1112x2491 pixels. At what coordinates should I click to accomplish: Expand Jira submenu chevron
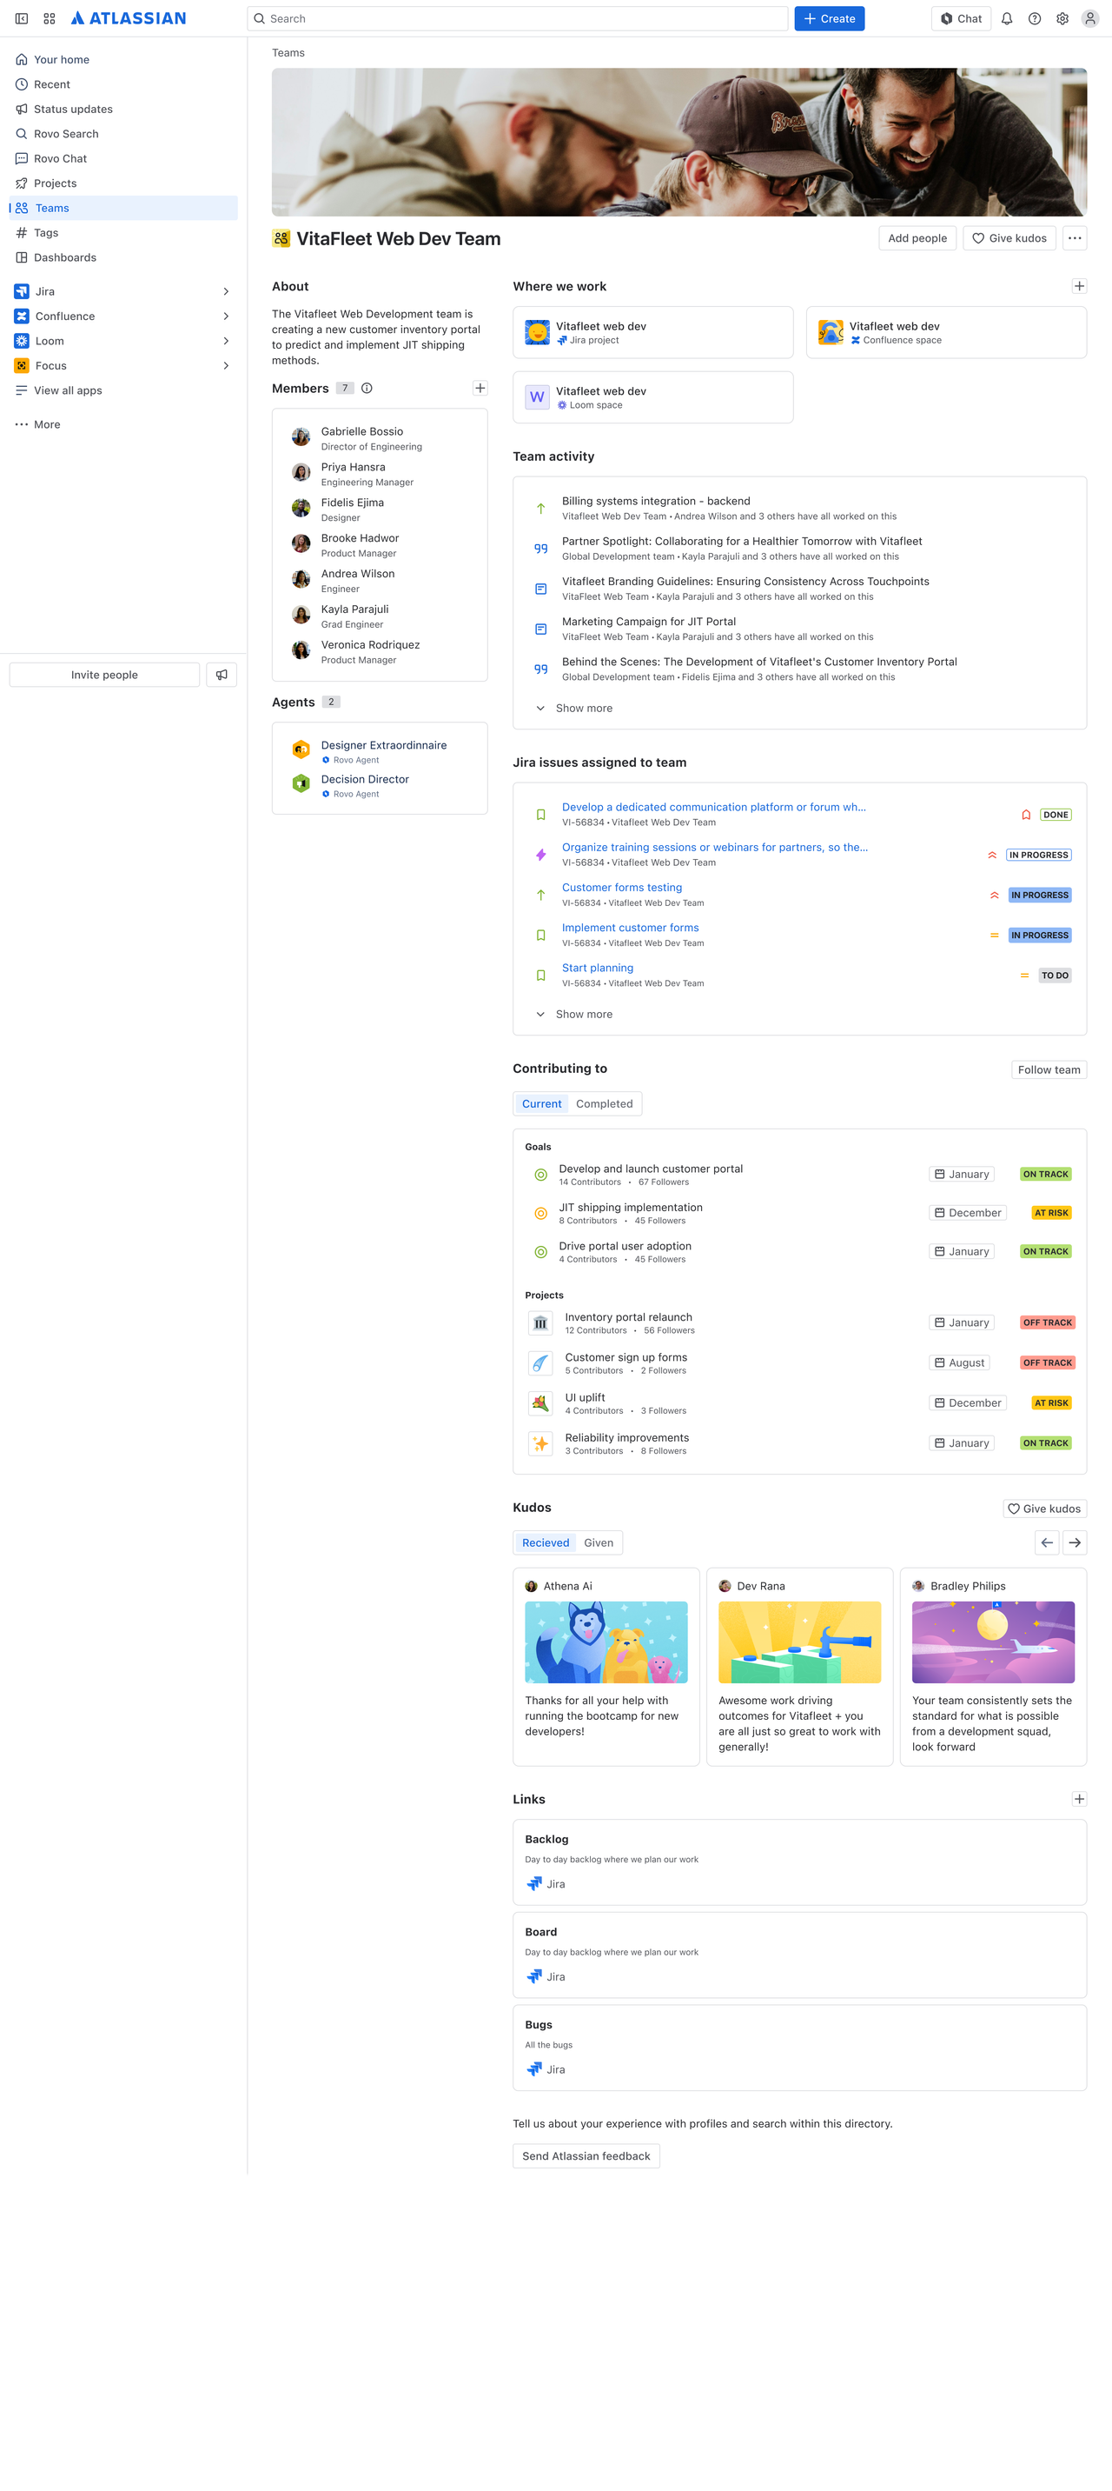(x=226, y=291)
